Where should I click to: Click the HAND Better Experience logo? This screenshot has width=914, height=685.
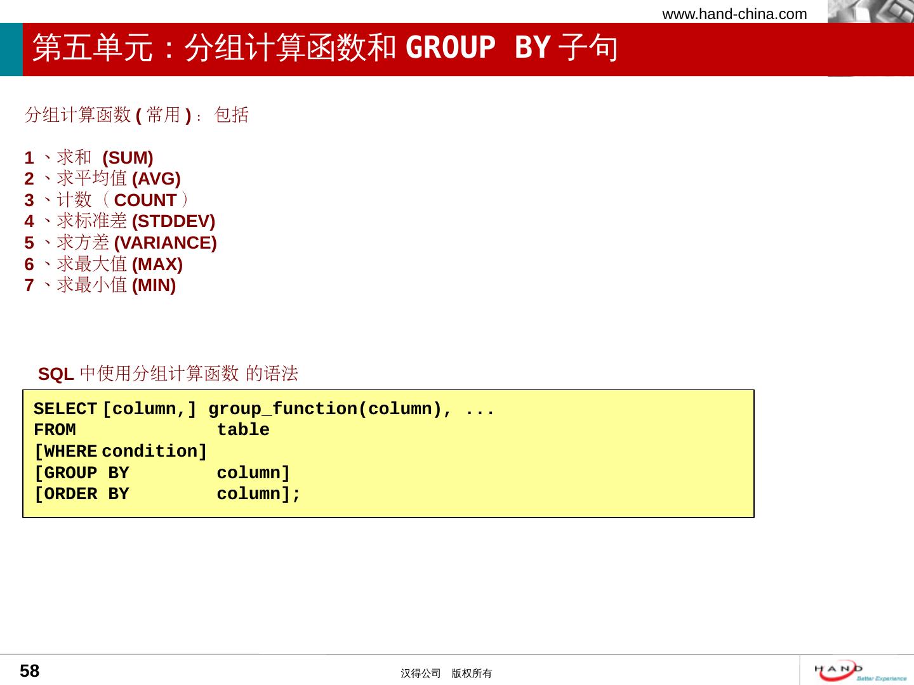click(860, 670)
